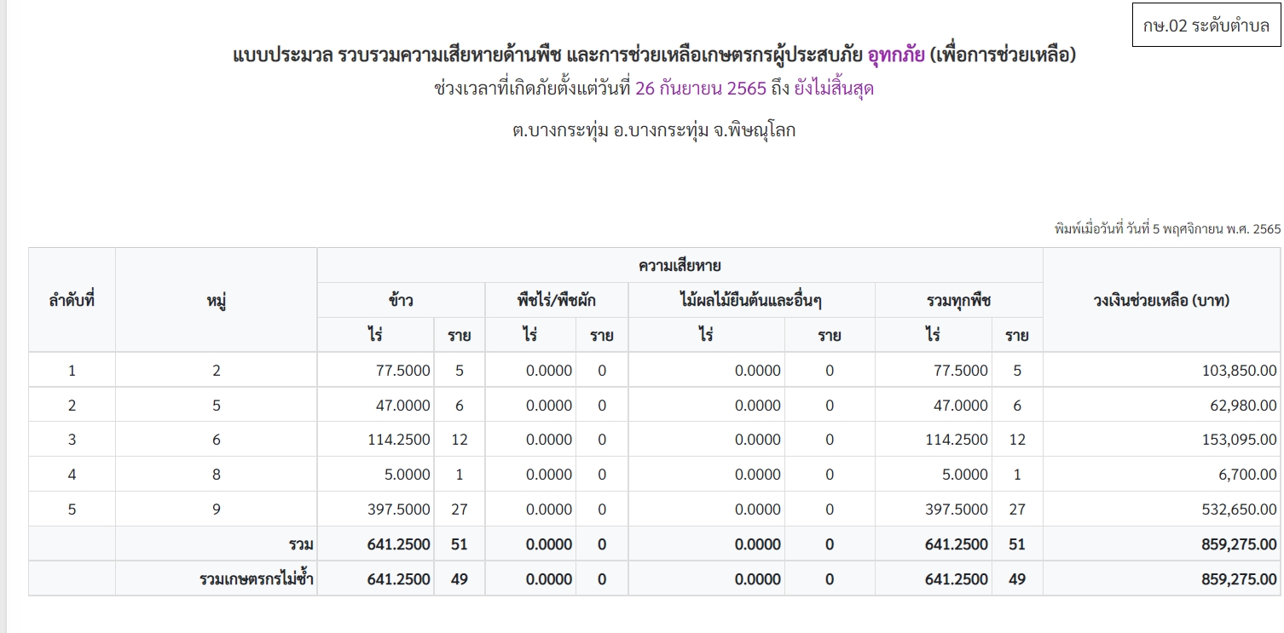Click ไม้ผลไม้ยืนต้น ไร่ 0.0000 for หมู่ 2
This screenshot has height=633, width=1284.
[x=758, y=371]
